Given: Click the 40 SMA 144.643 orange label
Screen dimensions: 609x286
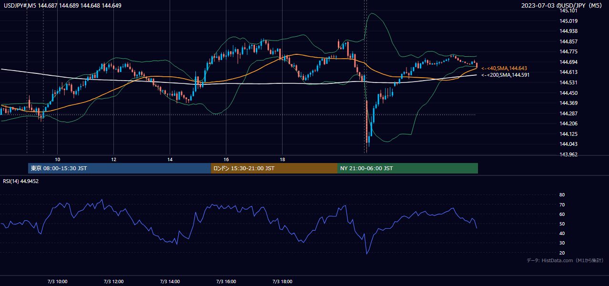Looking at the screenshot, I should click(504, 68).
